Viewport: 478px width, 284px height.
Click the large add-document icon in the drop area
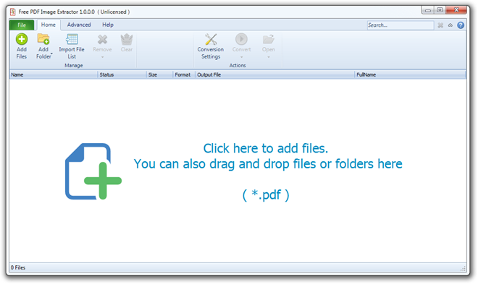pos(93,171)
